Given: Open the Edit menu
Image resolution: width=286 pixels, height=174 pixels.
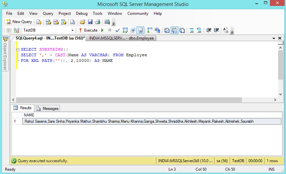Looking at the screenshot, I should click(21, 13).
